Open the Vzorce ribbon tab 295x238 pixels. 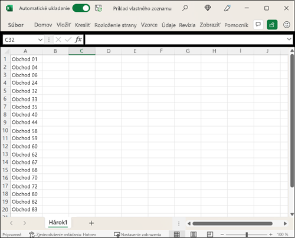click(149, 25)
